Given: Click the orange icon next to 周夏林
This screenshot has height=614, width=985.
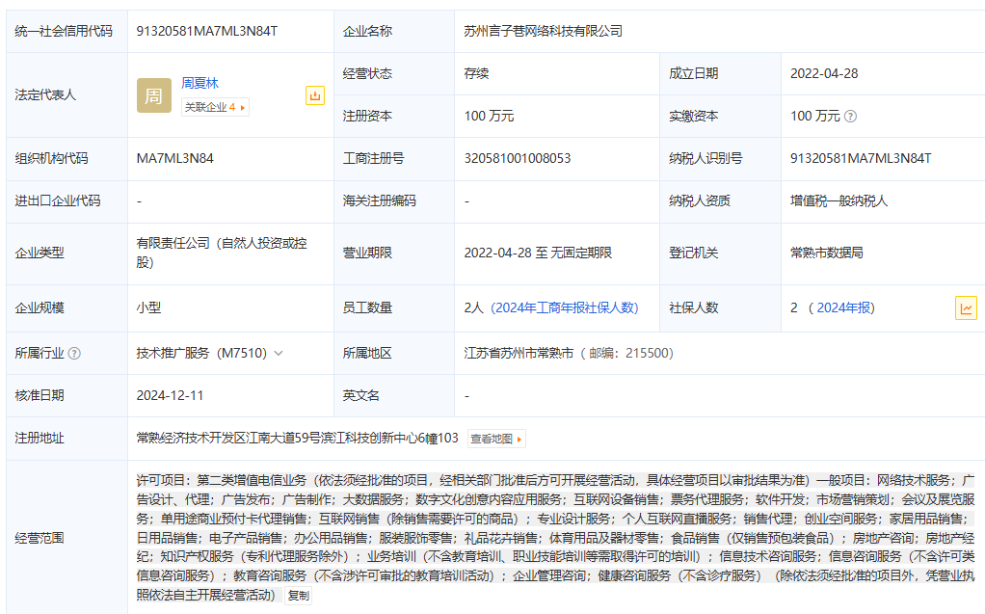Looking at the screenshot, I should click(x=315, y=95).
